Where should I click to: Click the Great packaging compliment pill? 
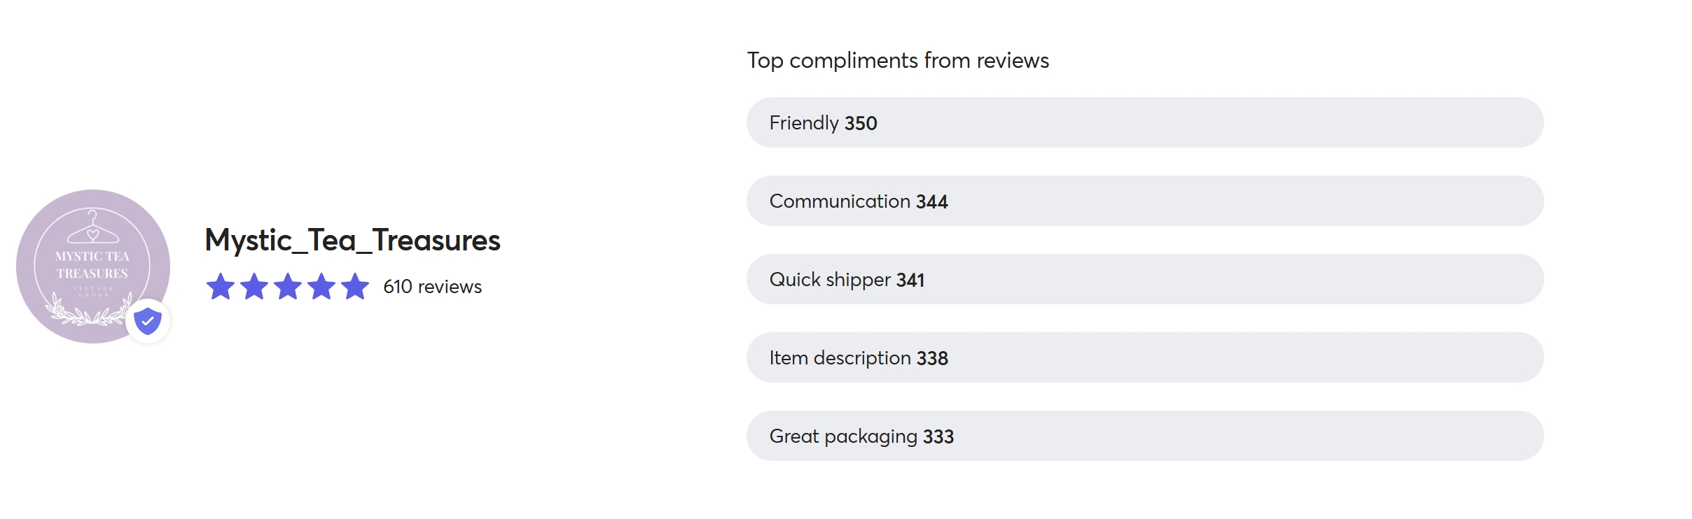pos(1144,436)
